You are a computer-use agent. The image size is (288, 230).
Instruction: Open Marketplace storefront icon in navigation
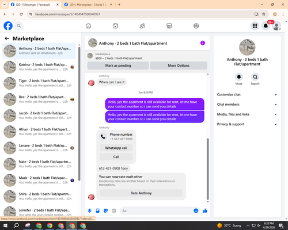(x=169, y=26)
